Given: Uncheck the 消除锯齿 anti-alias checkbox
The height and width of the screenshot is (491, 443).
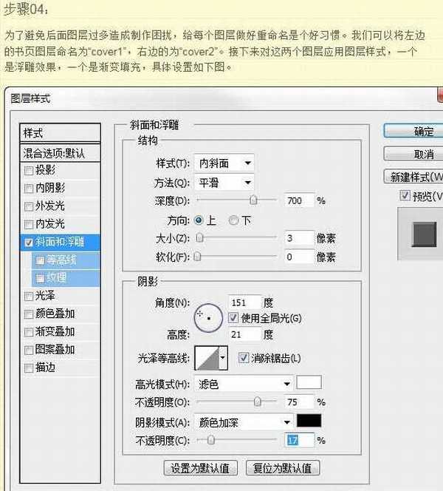Looking at the screenshot, I should pos(244,359).
